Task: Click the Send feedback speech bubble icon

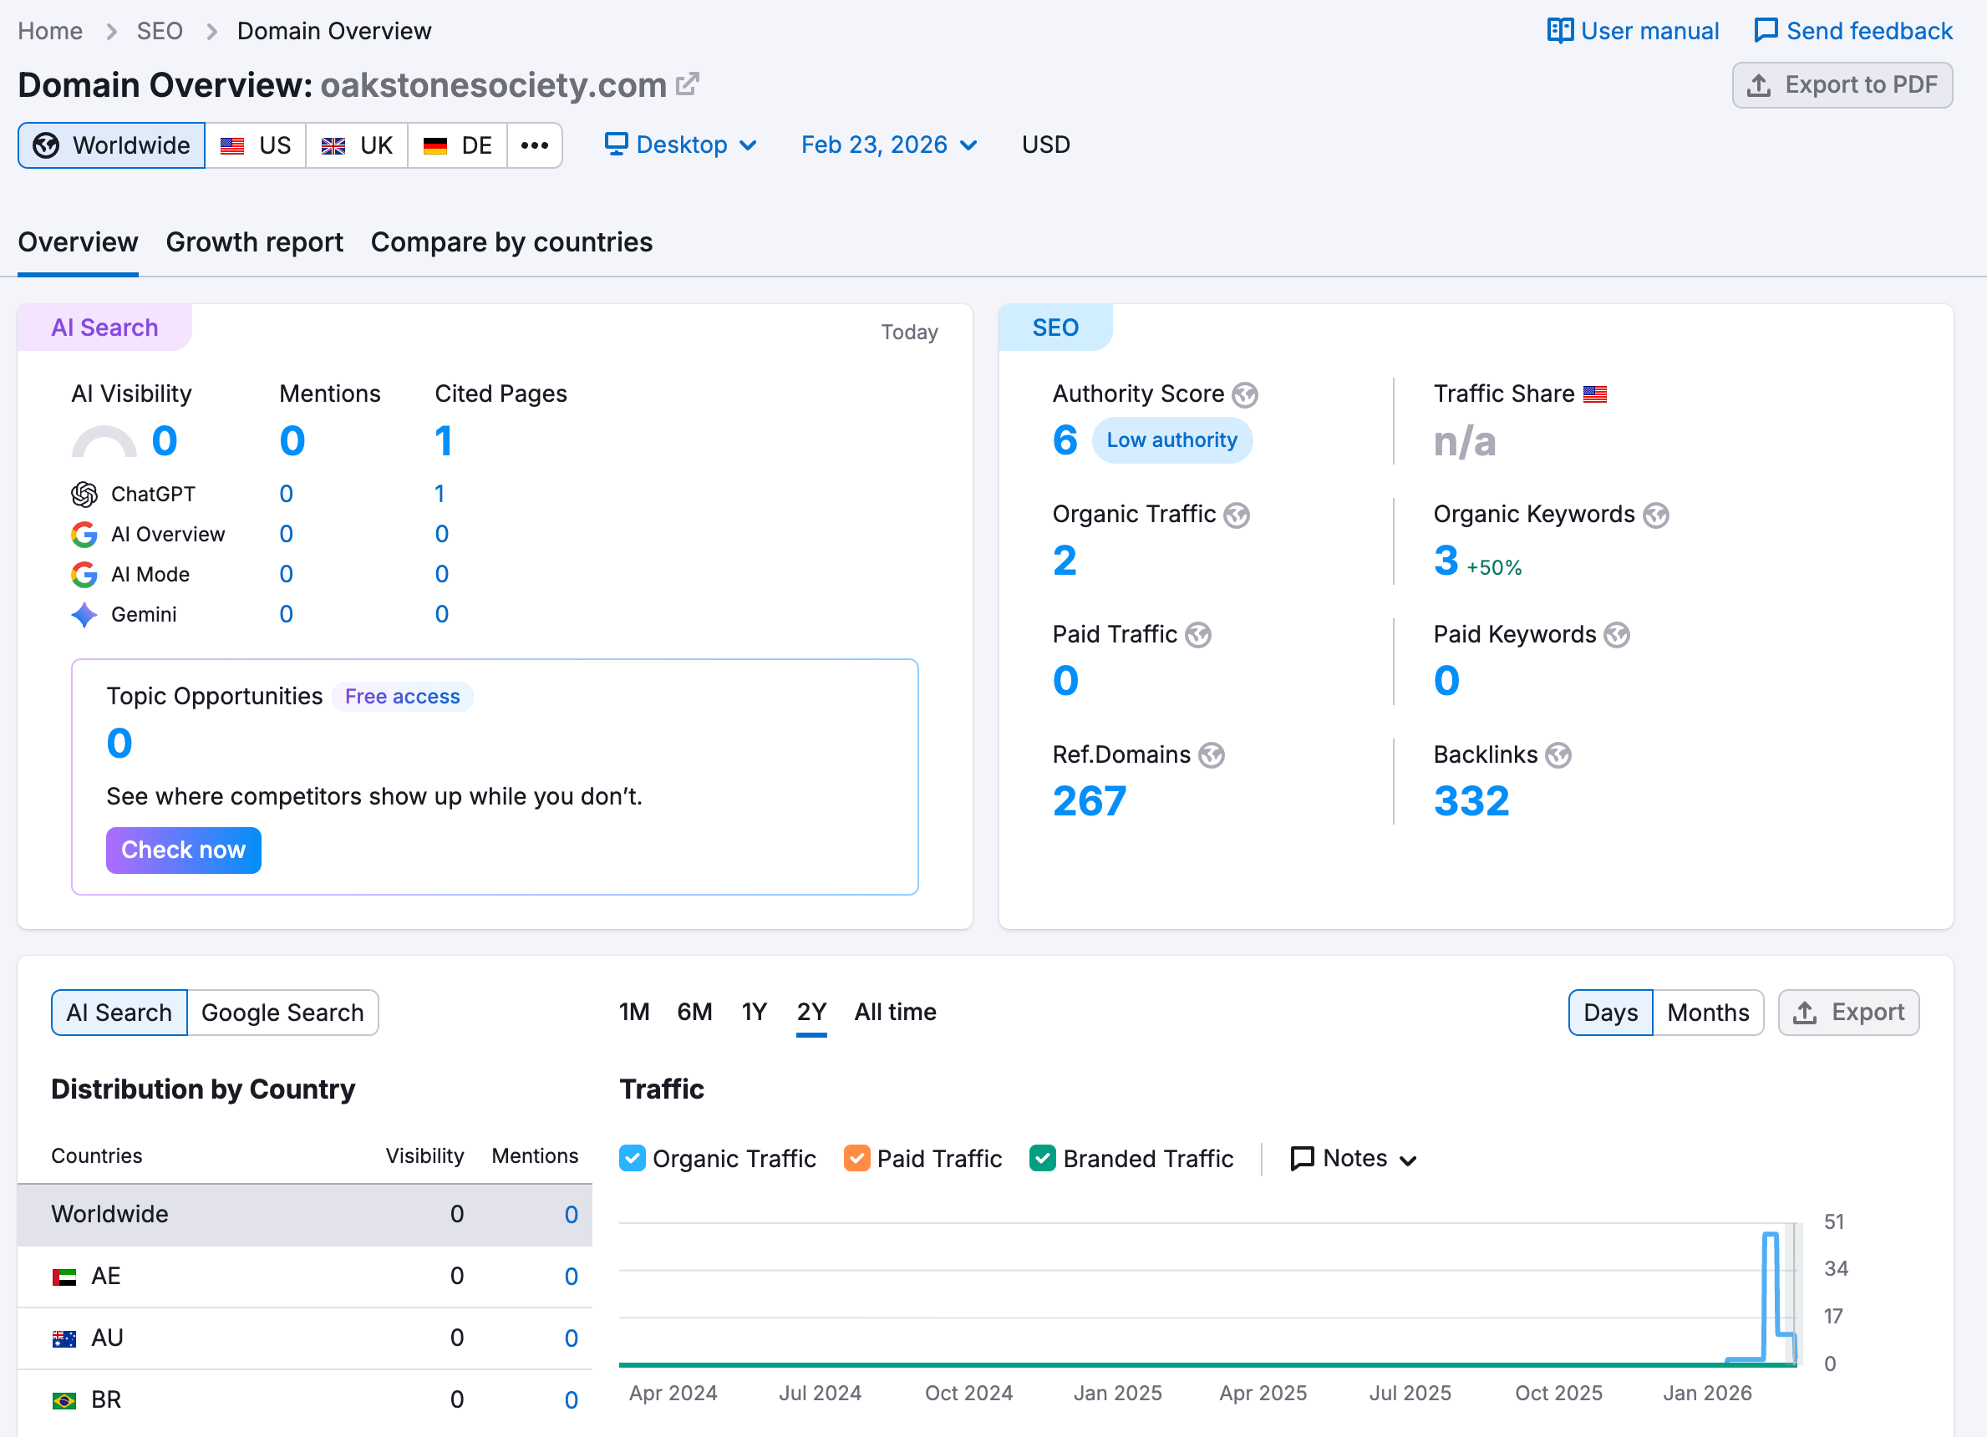Action: [x=1766, y=31]
